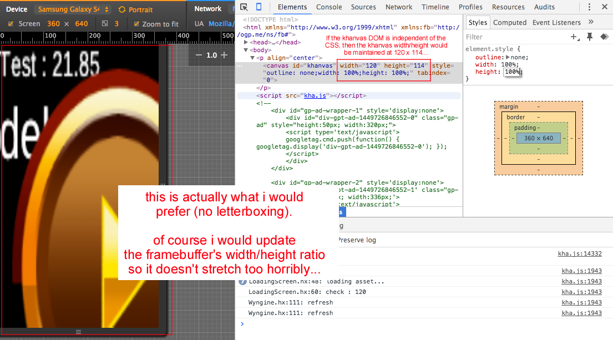Viewport: 613px width, 340px height.
Task: Zoom in with the plus button
Action: [x=224, y=55]
